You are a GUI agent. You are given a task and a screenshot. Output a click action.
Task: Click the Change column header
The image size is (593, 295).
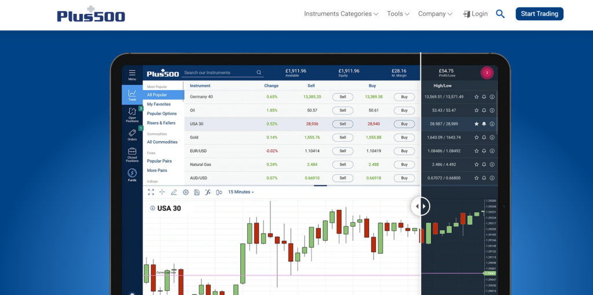pyautogui.click(x=271, y=86)
